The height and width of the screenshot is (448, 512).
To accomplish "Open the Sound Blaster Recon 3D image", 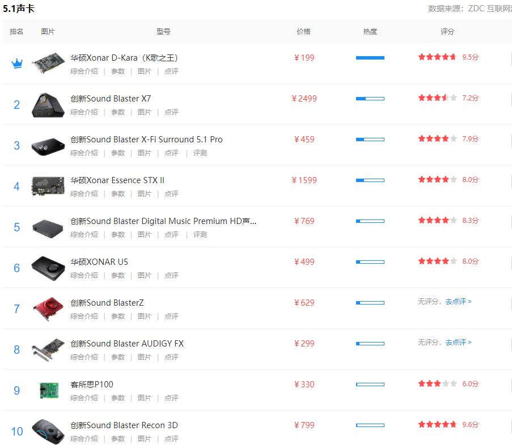I will [x=49, y=431].
